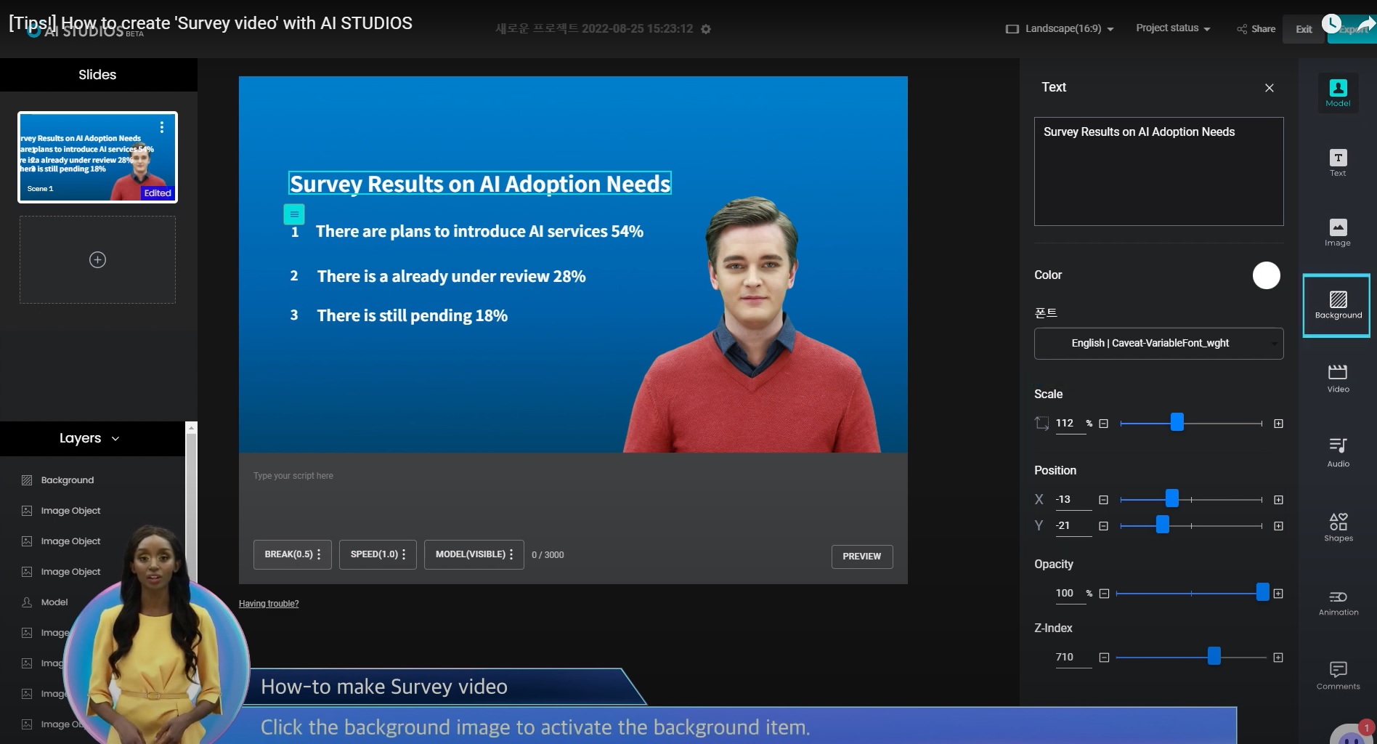Click the video share arrow icon
This screenshot has height=744, width=1377.
(x=1365, y=24)
